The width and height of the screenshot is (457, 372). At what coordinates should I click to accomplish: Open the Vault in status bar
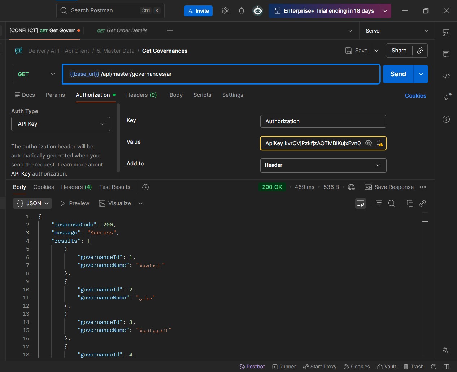(387, 367)
